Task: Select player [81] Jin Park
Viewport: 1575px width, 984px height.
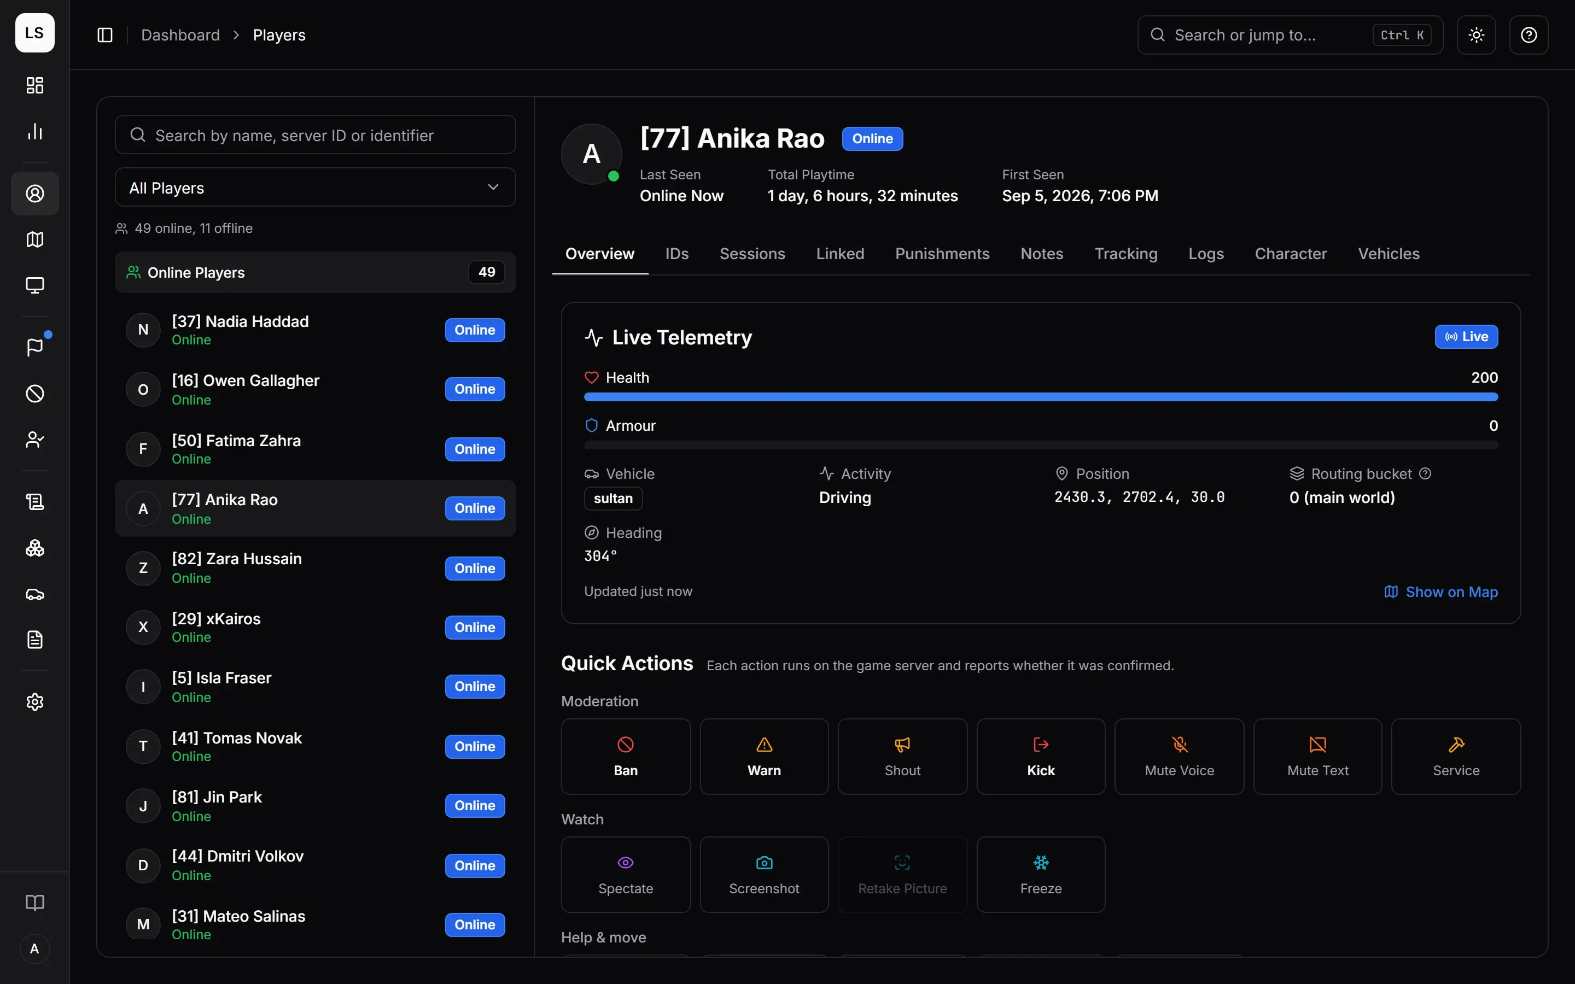Action: [315, 806]
